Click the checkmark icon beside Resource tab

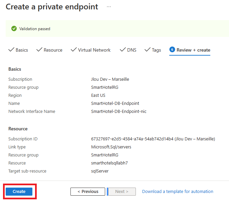(39, 50)
